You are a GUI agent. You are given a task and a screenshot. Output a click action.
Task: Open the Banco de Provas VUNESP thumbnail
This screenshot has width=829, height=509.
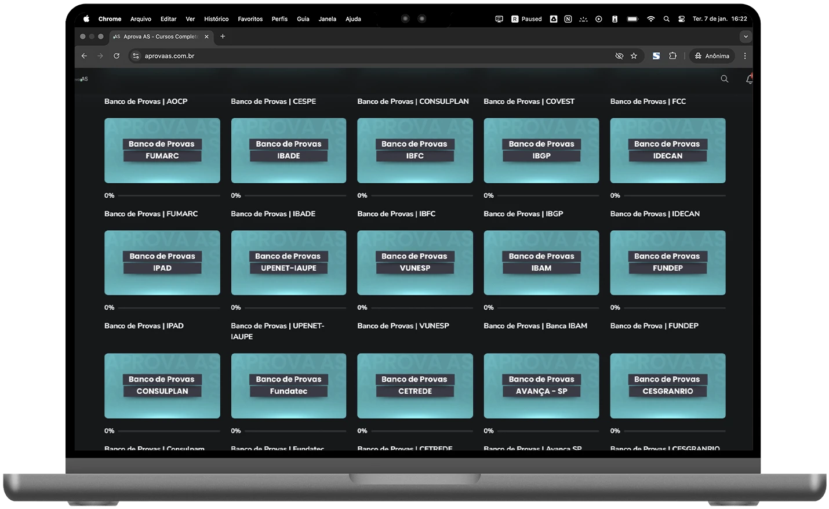pos(415,263)
